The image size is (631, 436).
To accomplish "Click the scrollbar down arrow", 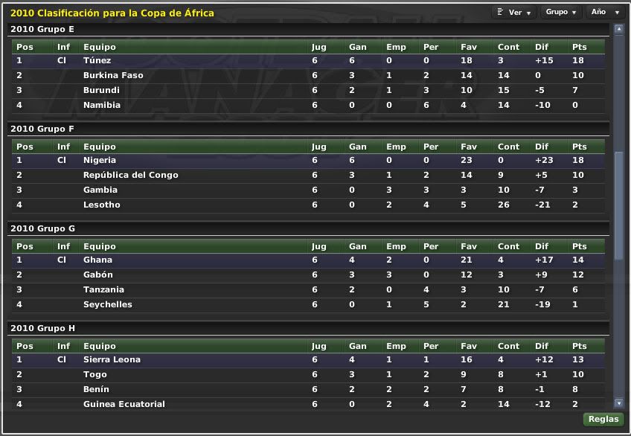I will coord(618,403).
